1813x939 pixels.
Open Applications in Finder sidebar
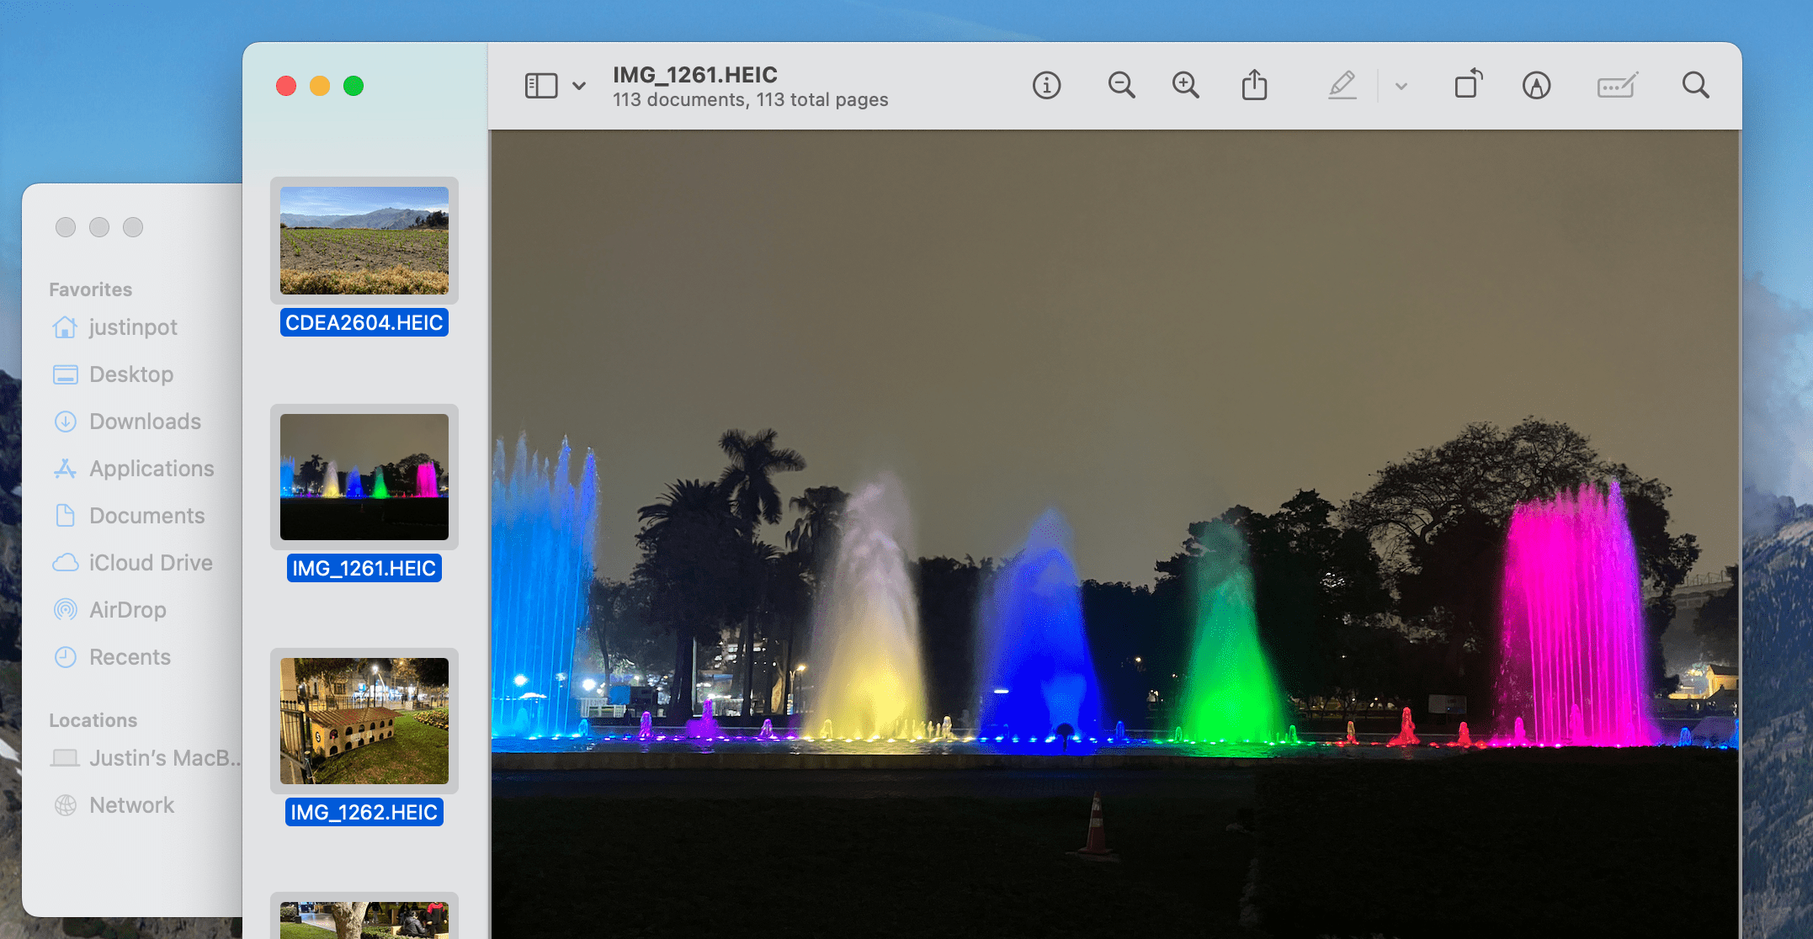tap(152, 469)
